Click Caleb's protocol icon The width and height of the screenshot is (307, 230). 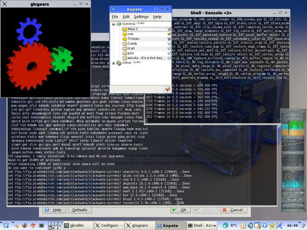tap(169, 44)
